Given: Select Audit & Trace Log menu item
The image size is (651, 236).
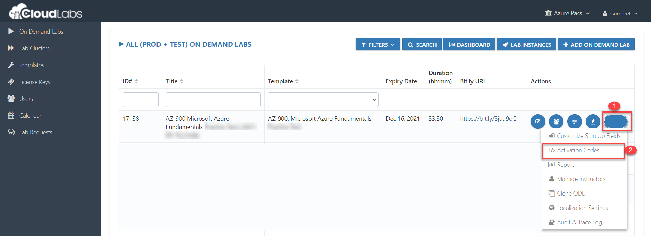Looking at the screenshot, I should pyautogui.click(x=584, y=222).
